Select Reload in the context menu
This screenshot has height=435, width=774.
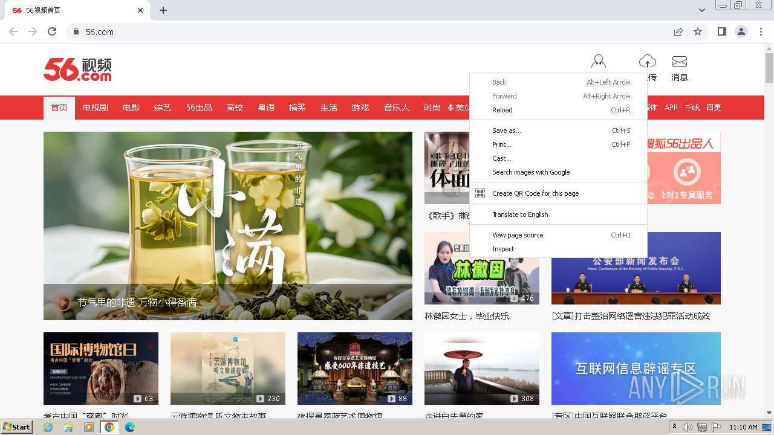pos(558,110)
